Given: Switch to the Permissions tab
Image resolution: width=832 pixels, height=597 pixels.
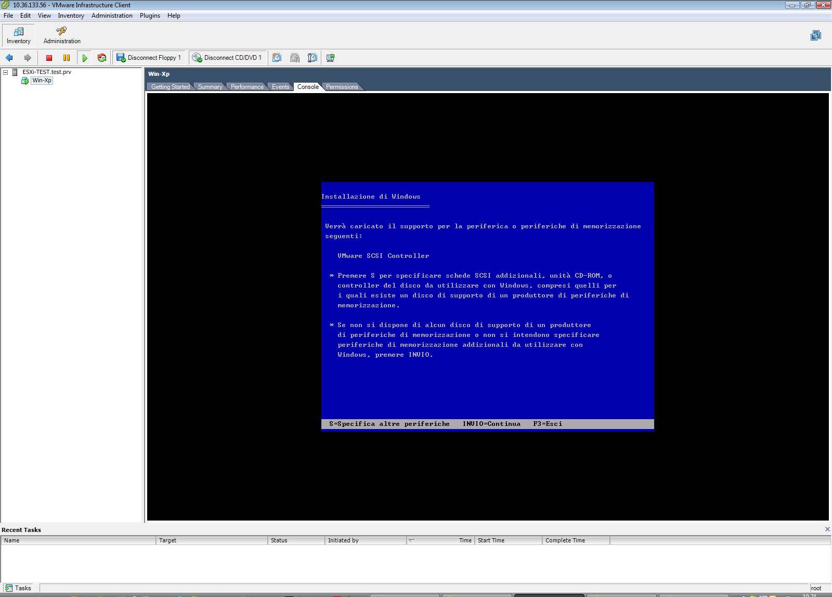Looking at the screenshot, I should click(342, 87).
